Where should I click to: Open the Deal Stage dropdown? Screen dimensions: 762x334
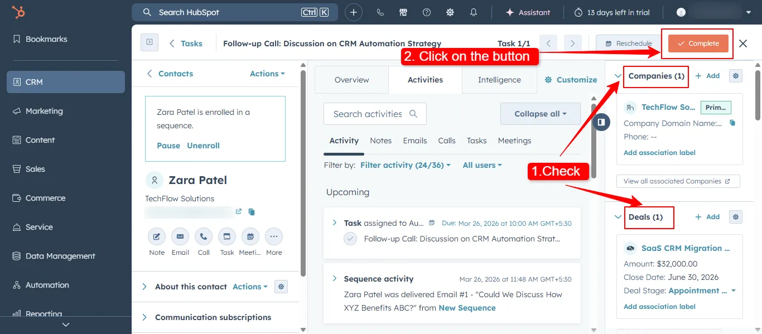tap(702, 291)
